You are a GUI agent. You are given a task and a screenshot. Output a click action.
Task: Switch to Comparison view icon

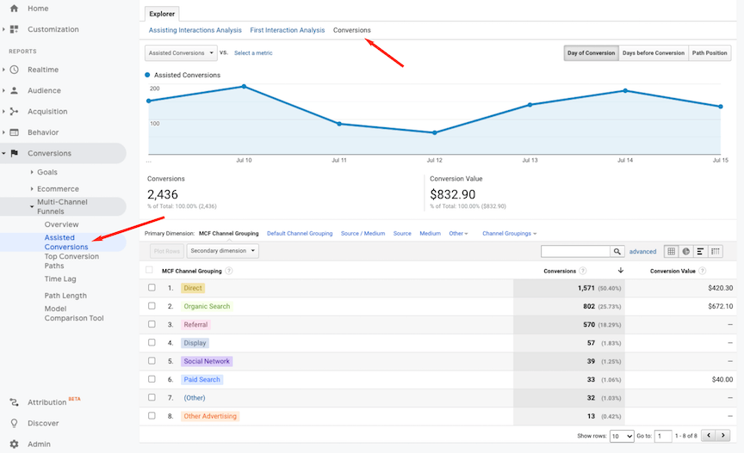tap(715, 251)
